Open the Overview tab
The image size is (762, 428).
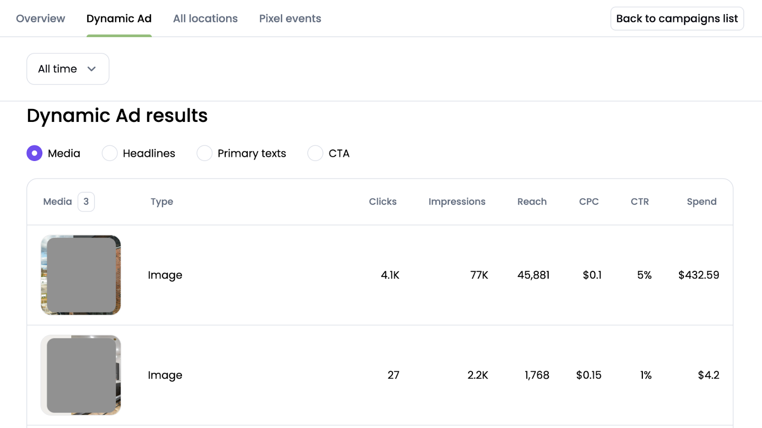[x=40, y=19]
